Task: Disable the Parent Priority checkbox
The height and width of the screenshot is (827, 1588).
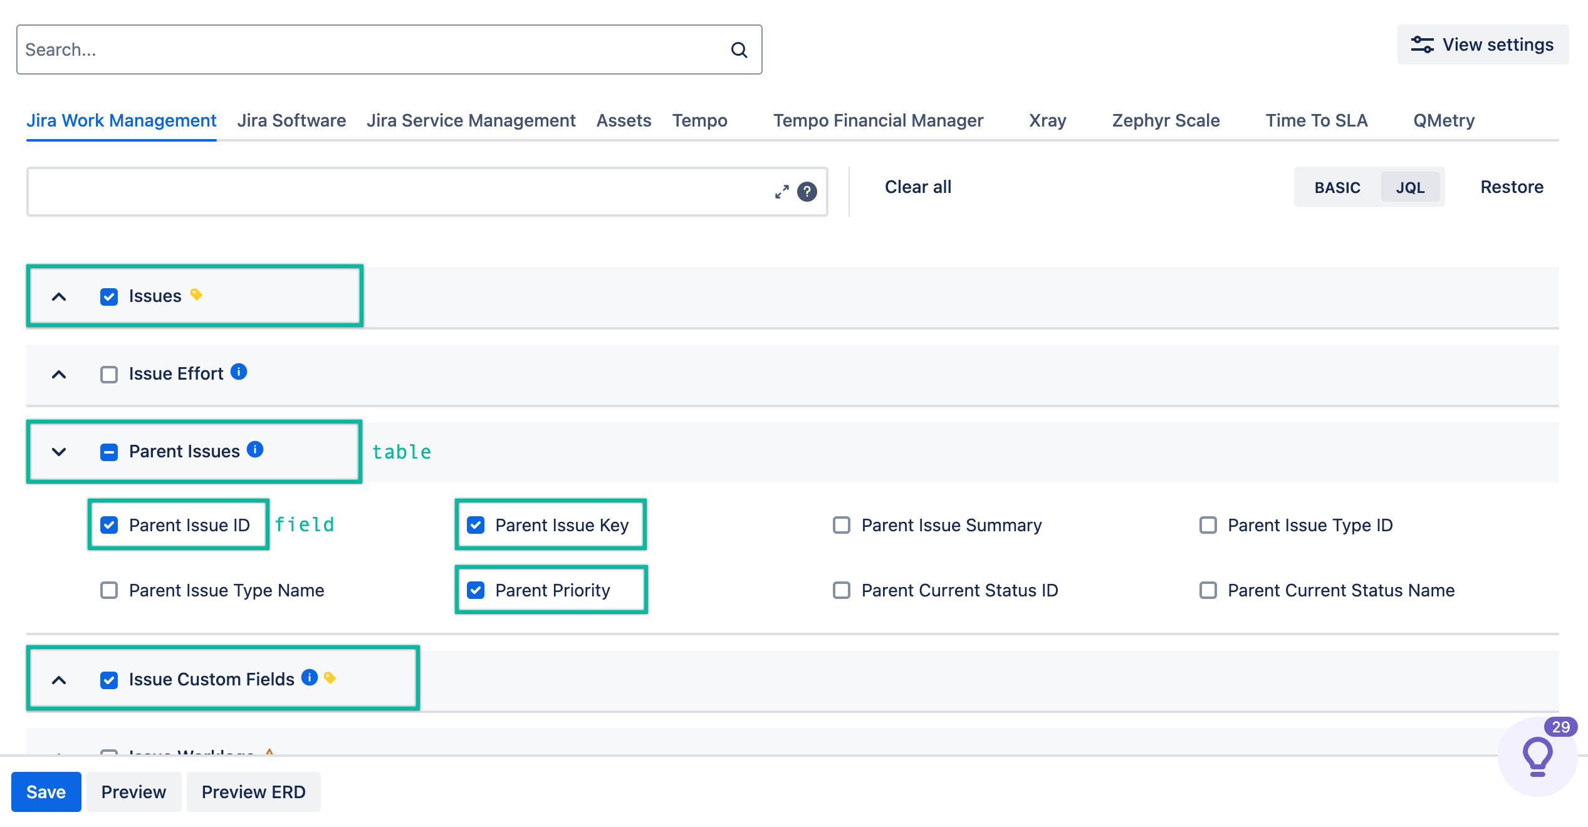Action: [476, 590]
